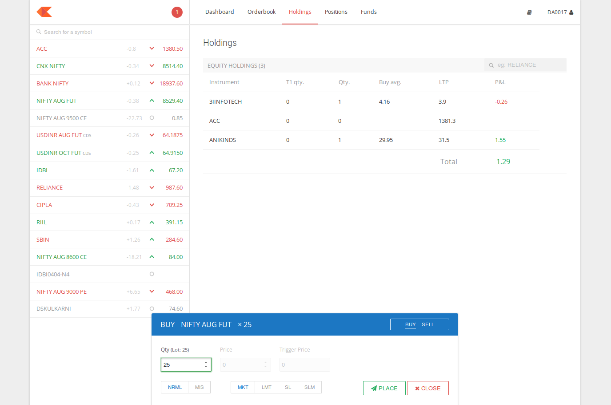
Task: Click the green chevron next to SBIN
Action: [x=152, y=239]
